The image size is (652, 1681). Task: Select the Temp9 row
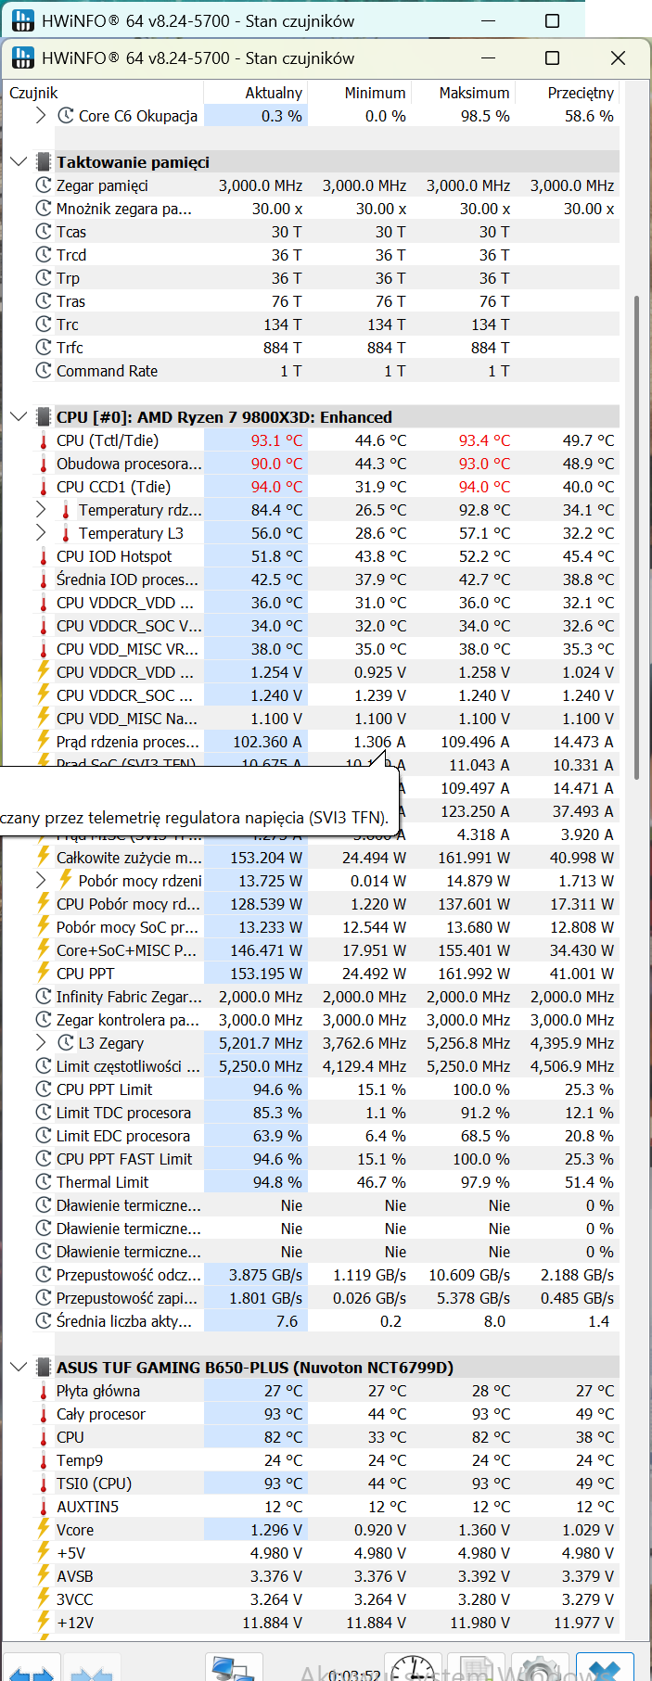point(326,1460)
